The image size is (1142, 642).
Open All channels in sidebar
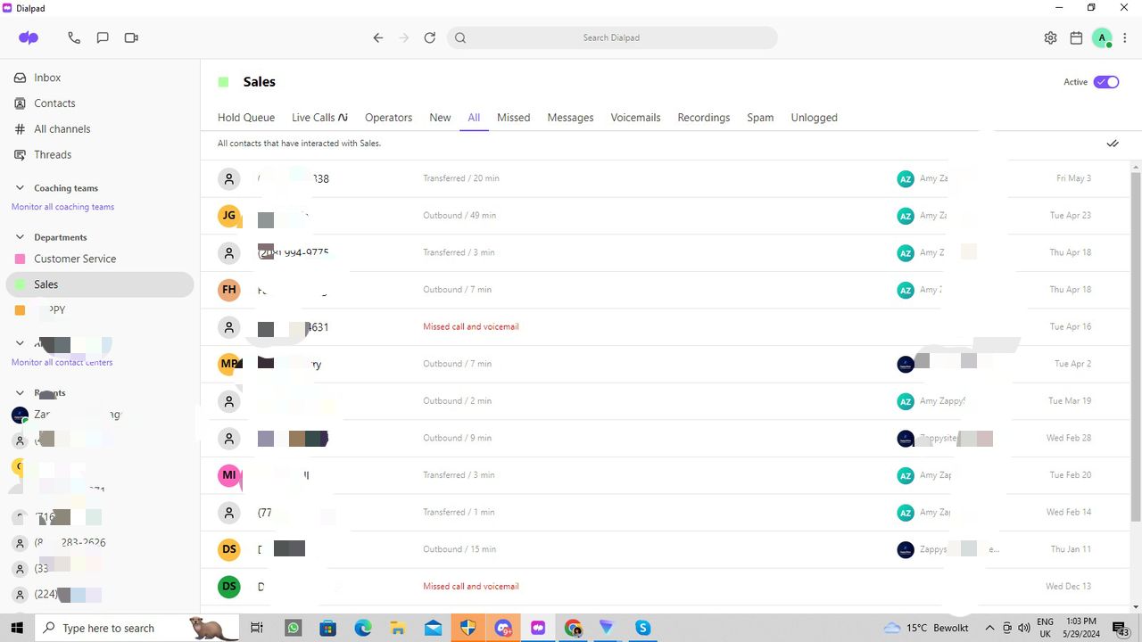(x=62, y=129)
